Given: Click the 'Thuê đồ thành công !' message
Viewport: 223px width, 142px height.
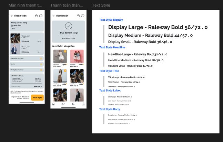Looking at the screenshot, I should (69, 33).
